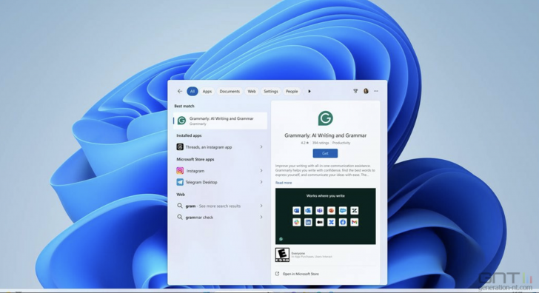539x293 pixels.
Task: Click the large Grammarly logo
Action: point(325,118)
